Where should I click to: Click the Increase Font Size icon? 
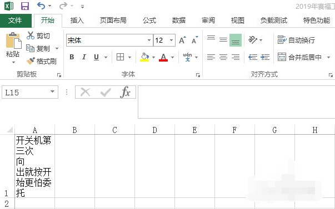coord(182,40)
